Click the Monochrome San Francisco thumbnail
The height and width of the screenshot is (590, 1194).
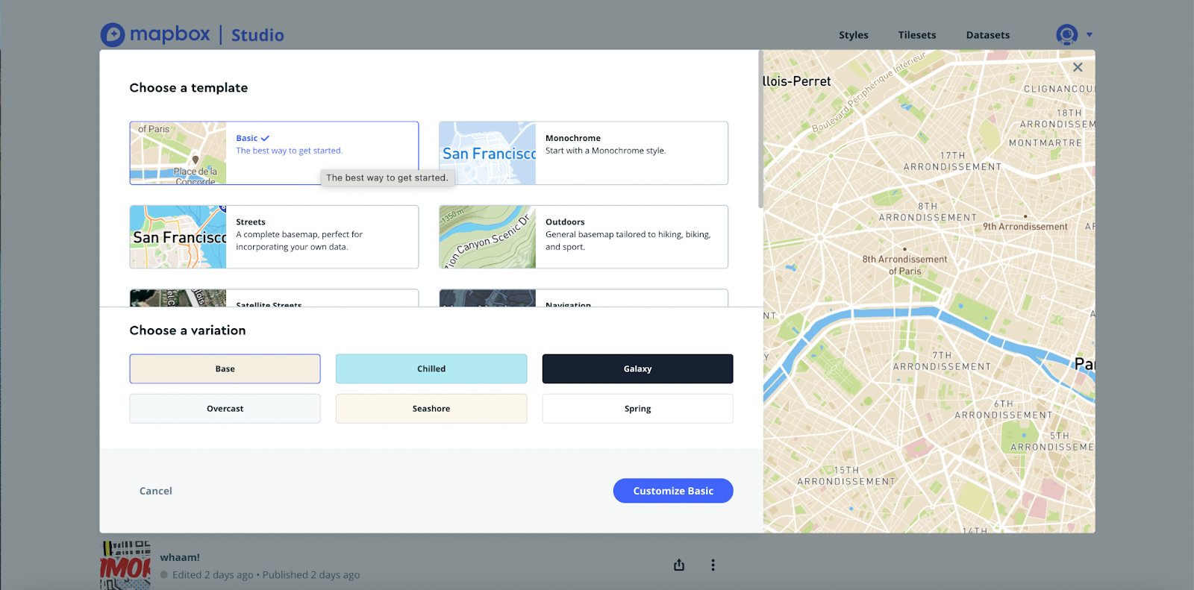[488, 153]
